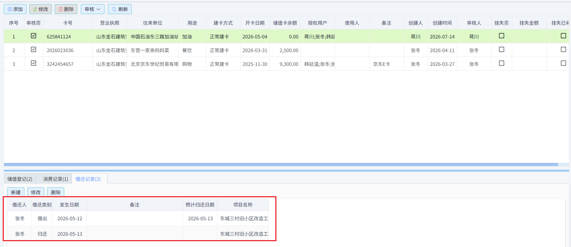
Task: Toggle 挂失否 checkbox in row 3
Action: pyautogui.click(x=502, y=63)
